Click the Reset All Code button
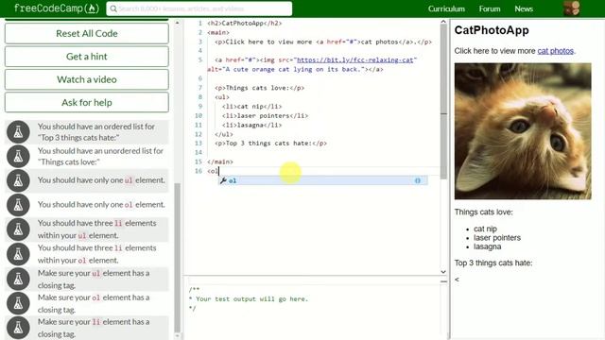This screenshot has width=605, height=340. [87, 33]
